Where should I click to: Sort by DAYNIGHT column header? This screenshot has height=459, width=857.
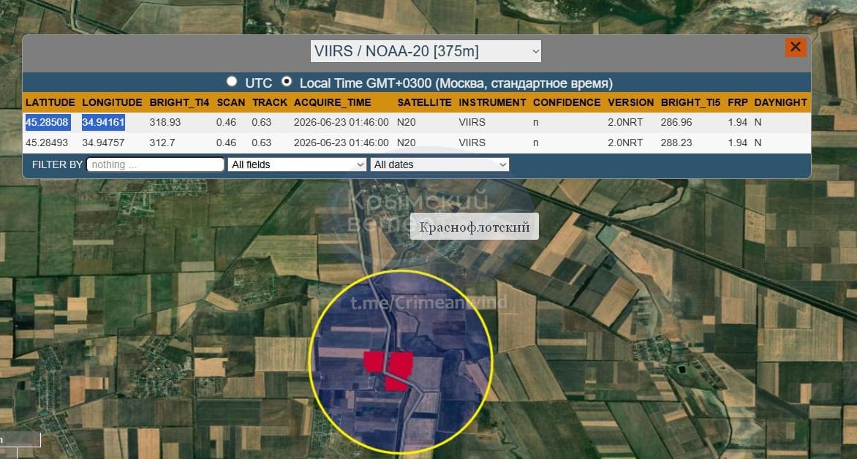(780, 102)
